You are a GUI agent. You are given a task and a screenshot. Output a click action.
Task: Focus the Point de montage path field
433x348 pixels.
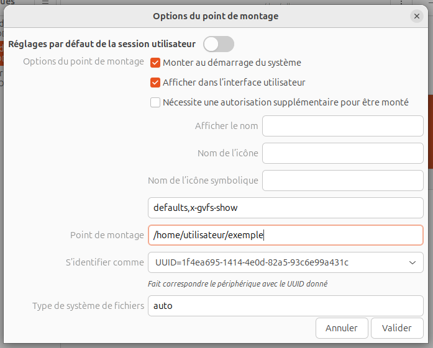pyautogui.click(x=285, y=235)
